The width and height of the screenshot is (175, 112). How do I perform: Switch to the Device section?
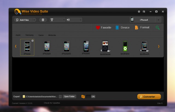(x=122, y=28)
